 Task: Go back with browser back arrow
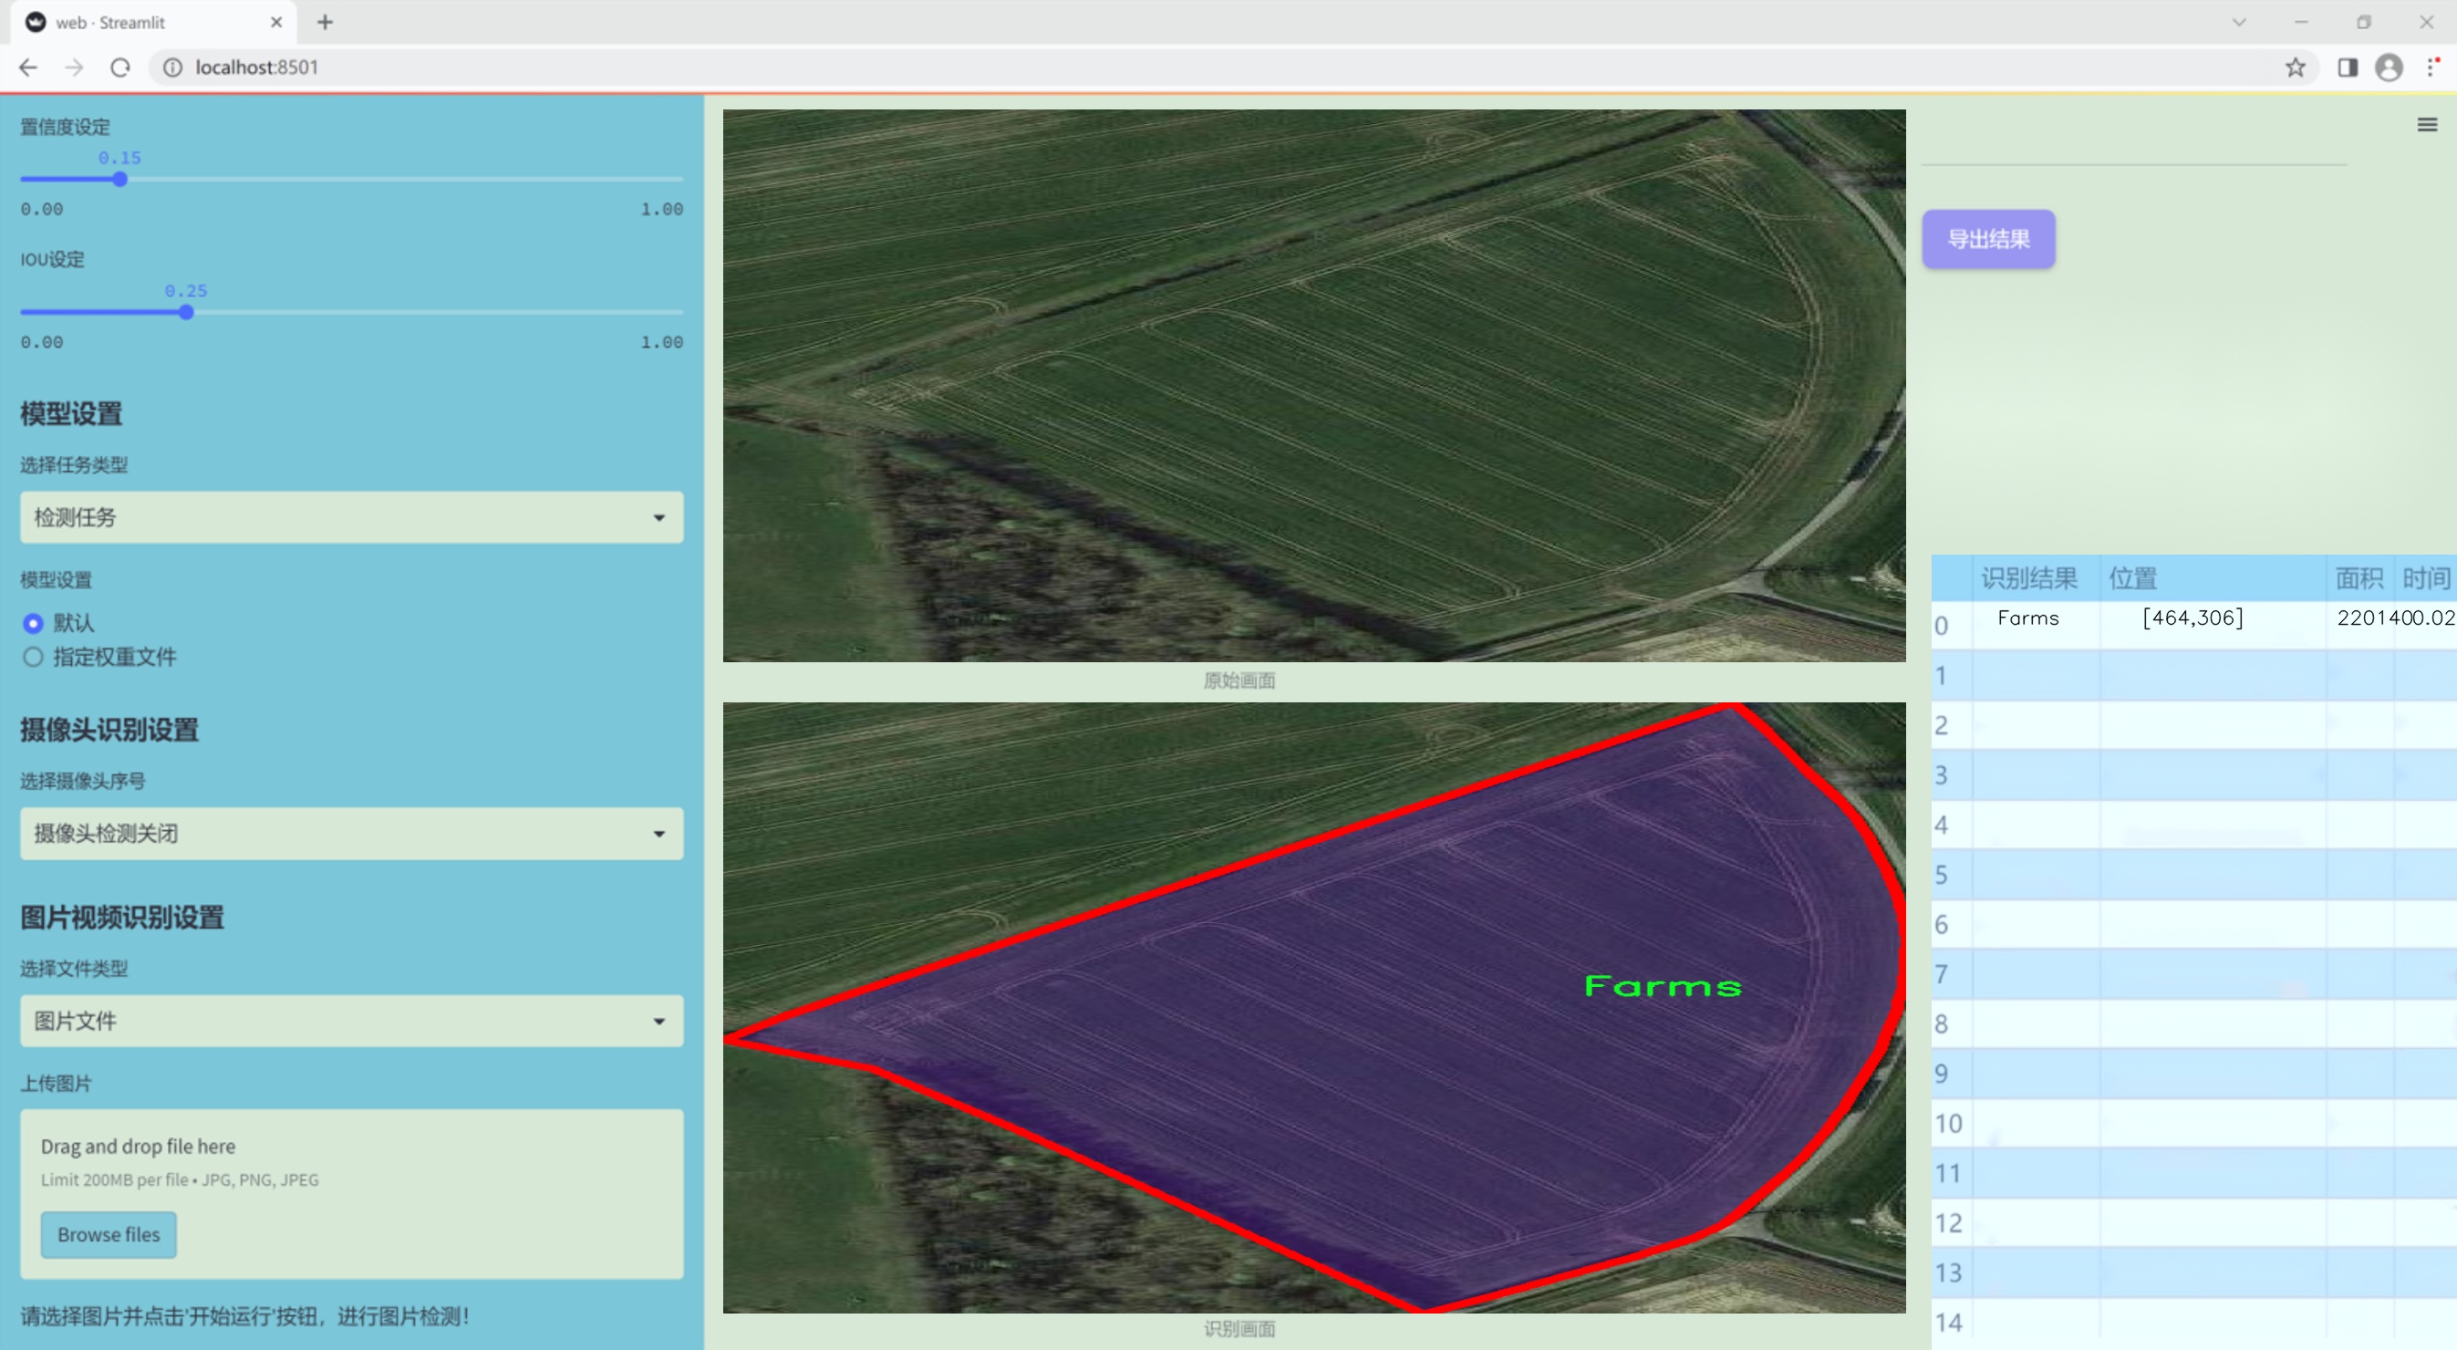(x=28, y=67)
